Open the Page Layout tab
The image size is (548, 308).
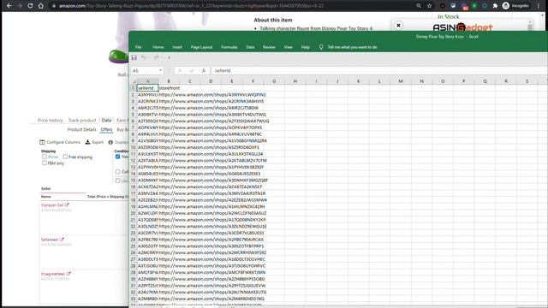tap(202, 47)
